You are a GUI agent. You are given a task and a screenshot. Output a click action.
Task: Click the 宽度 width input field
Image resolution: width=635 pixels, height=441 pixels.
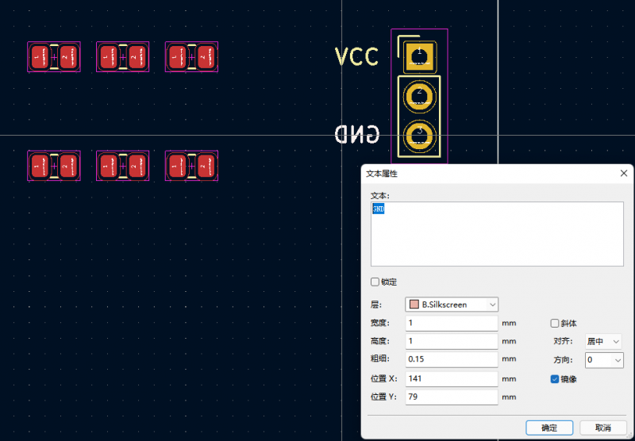(452, 323)
